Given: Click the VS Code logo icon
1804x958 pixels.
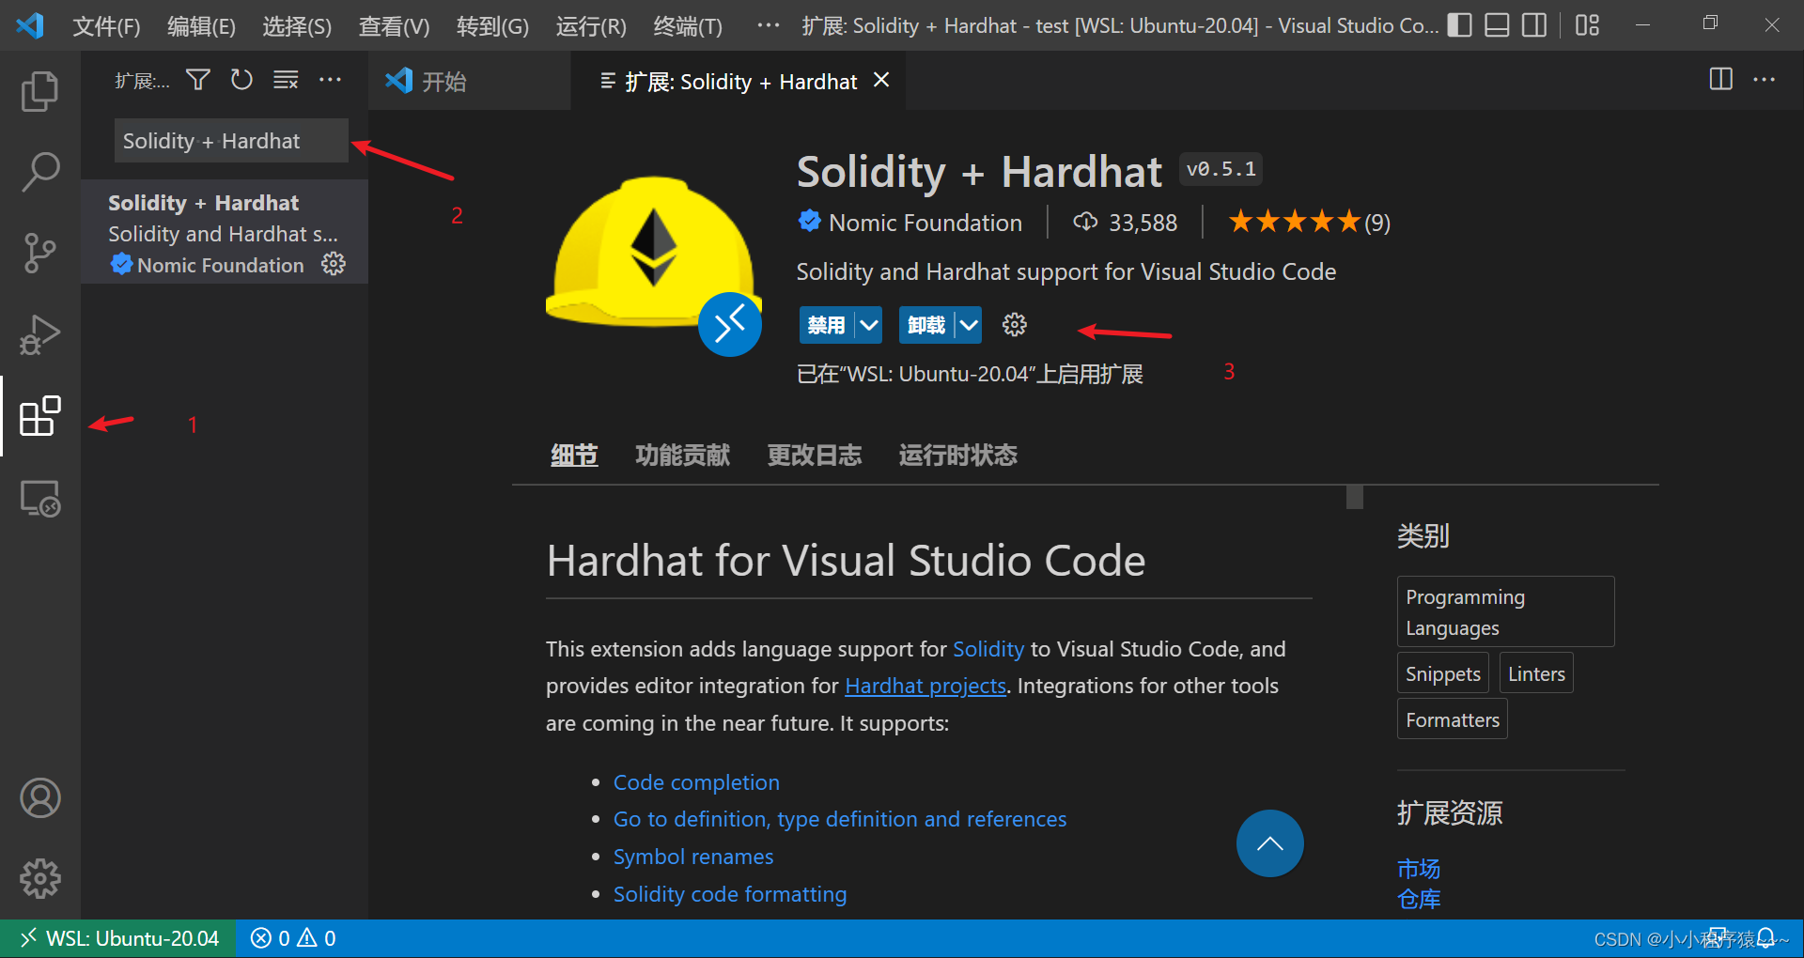Looking at the screenshot, I should coord(30,25).
